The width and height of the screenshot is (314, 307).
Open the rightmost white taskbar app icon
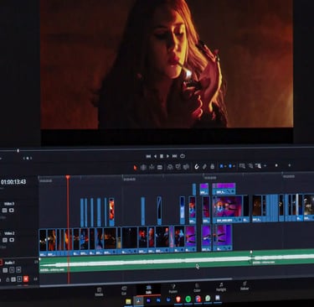pos(218,298)
